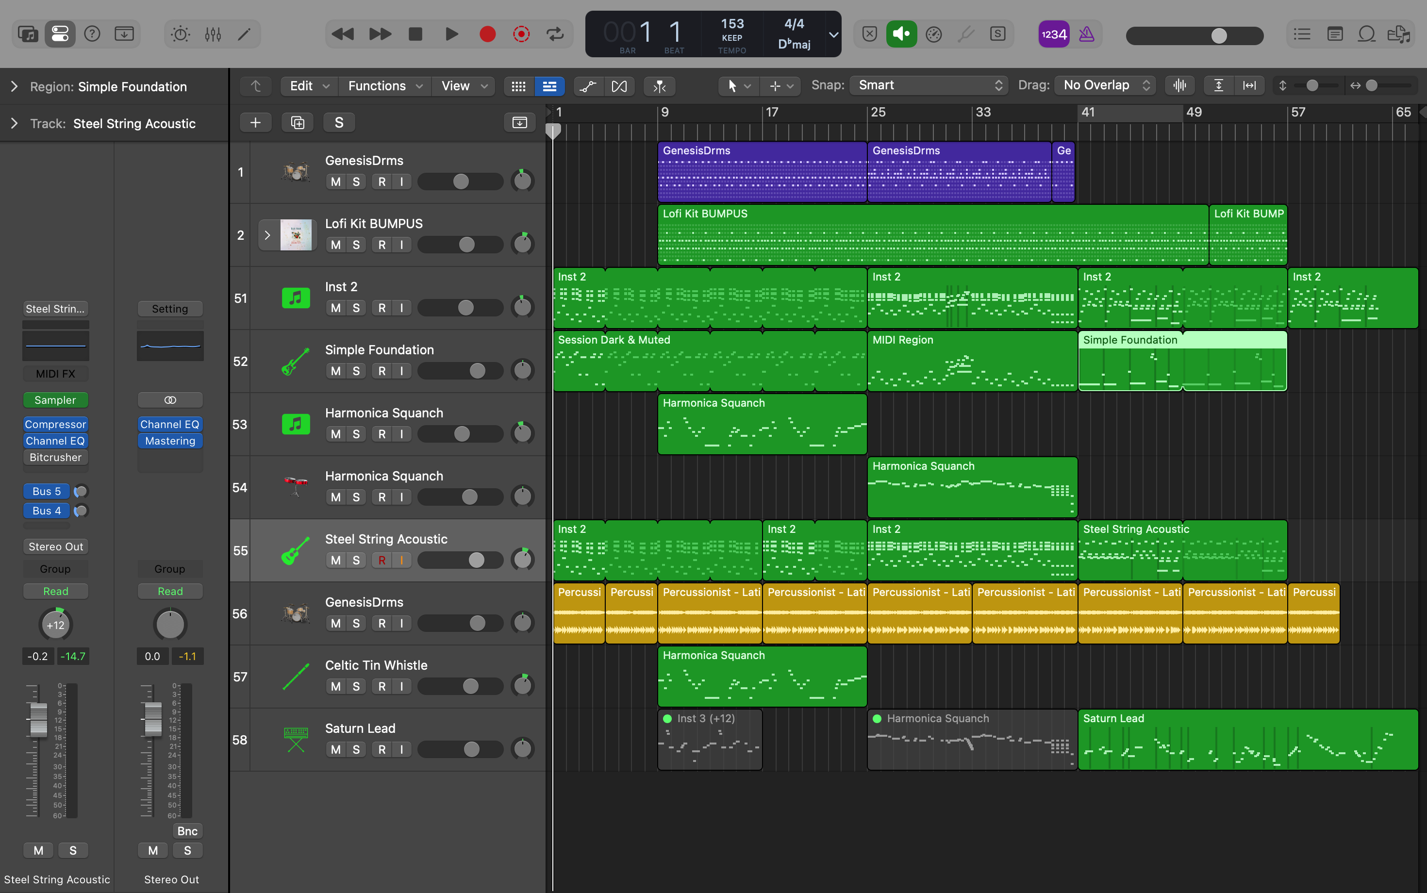Expand the Region Simple Foundation inspector

(x=14, y=86)
